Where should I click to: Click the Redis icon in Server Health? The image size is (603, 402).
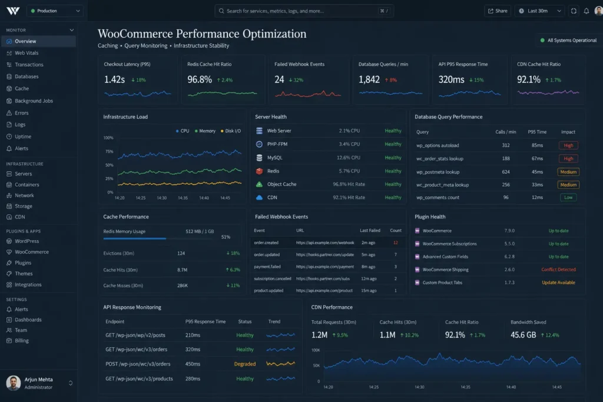click(x=259, y=171)
